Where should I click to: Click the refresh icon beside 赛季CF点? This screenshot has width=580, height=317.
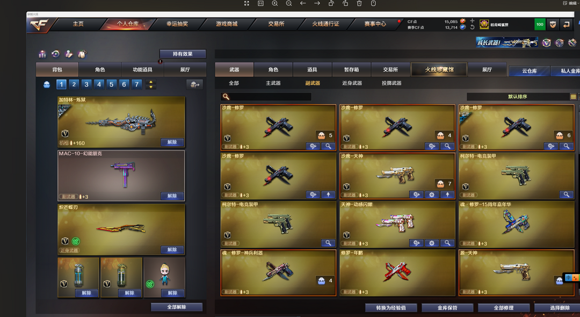tap(472, 27)
